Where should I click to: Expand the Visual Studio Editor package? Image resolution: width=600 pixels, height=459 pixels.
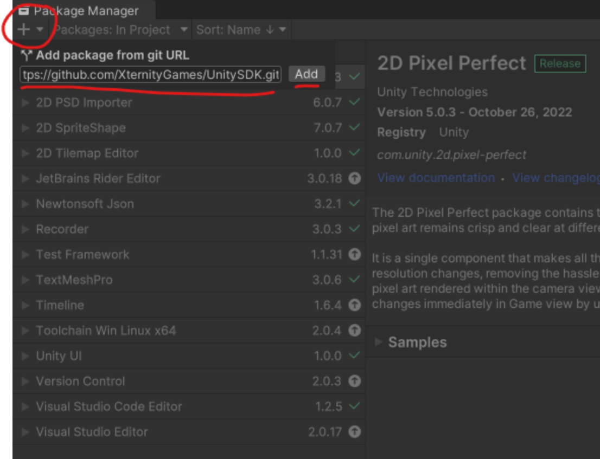[x=25, y=432]
